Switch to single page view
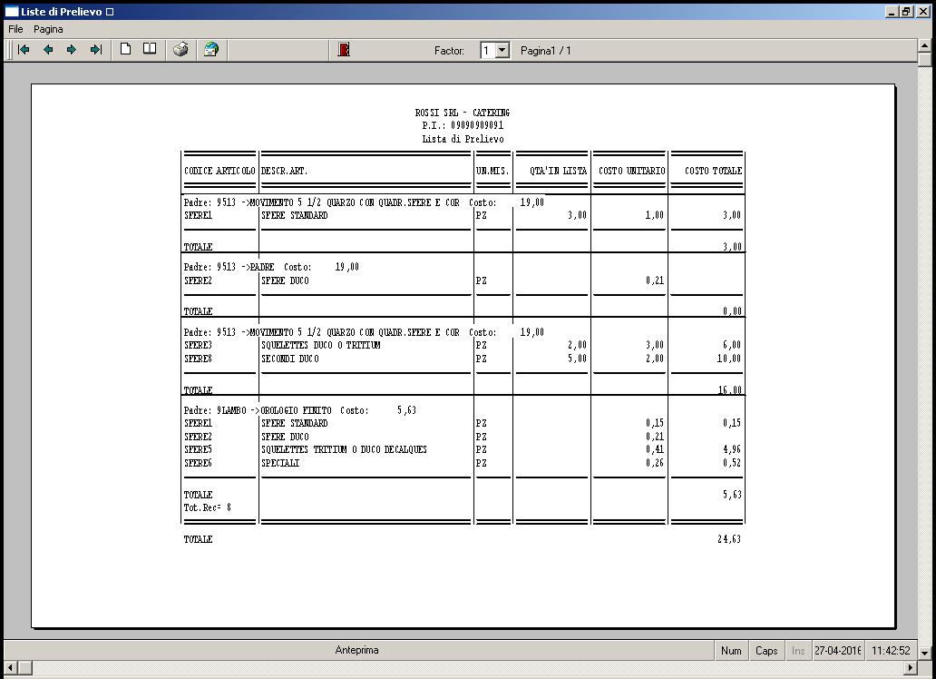 (125, 49)
